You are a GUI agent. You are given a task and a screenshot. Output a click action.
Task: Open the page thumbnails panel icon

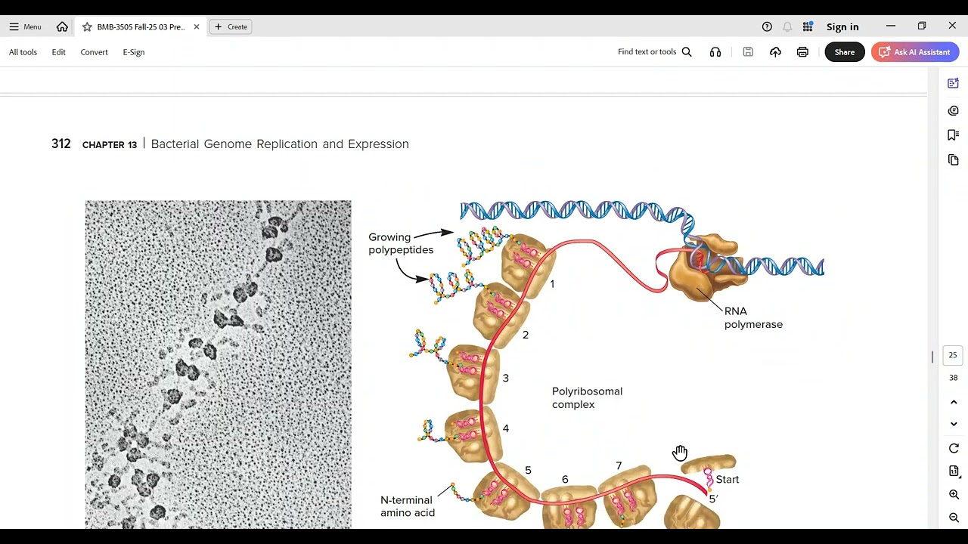[953, 160]
